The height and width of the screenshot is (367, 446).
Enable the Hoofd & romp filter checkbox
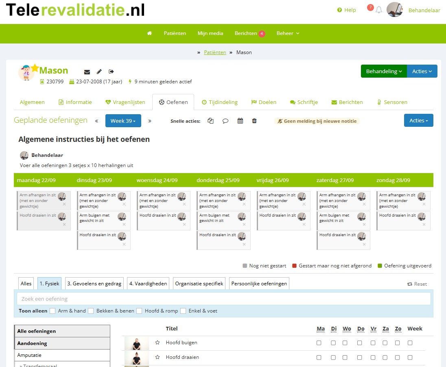click(x=139, y=311)
